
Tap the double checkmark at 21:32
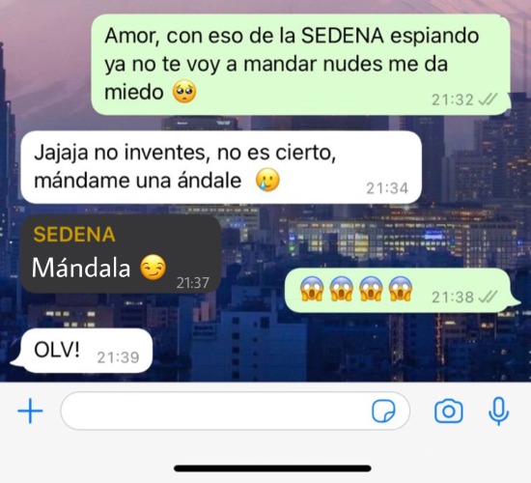[x=487, y=99]
